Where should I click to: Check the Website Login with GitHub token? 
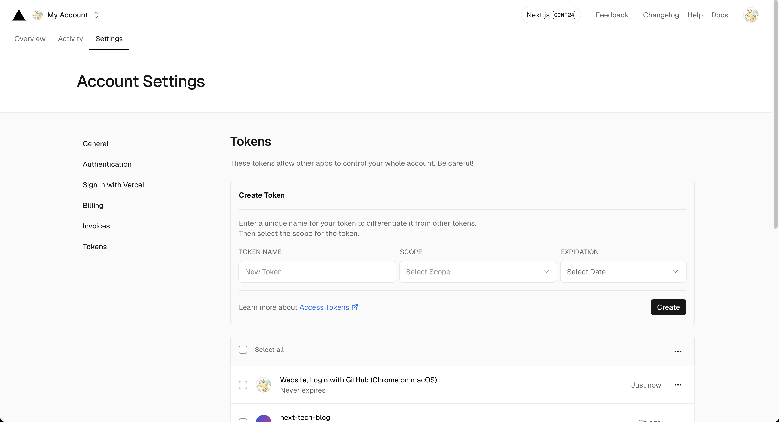(243, 385)
